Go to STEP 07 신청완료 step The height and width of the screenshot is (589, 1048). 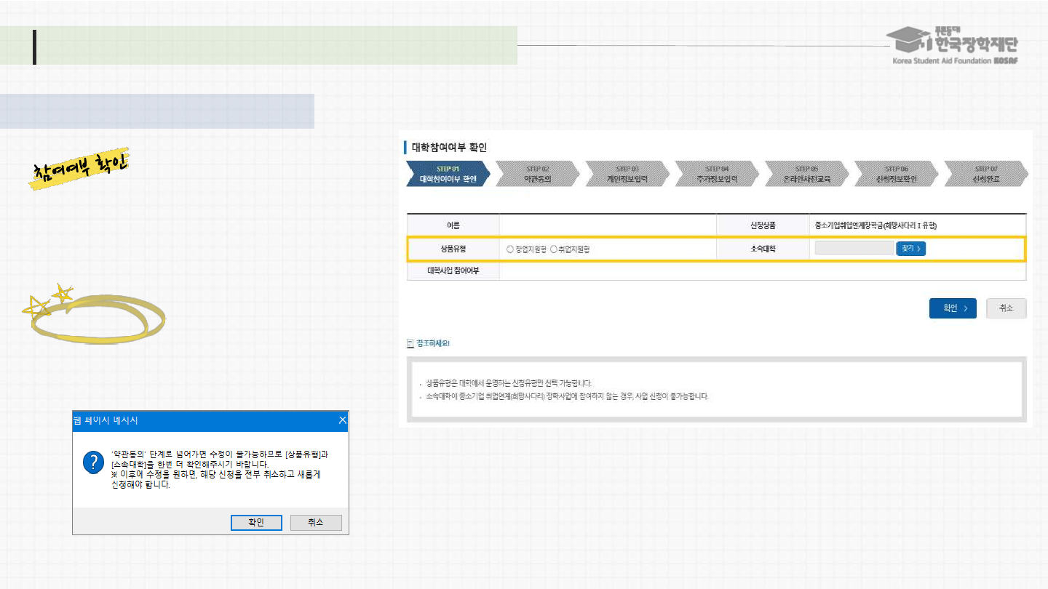pyautogui.click(x=986, y=175)
